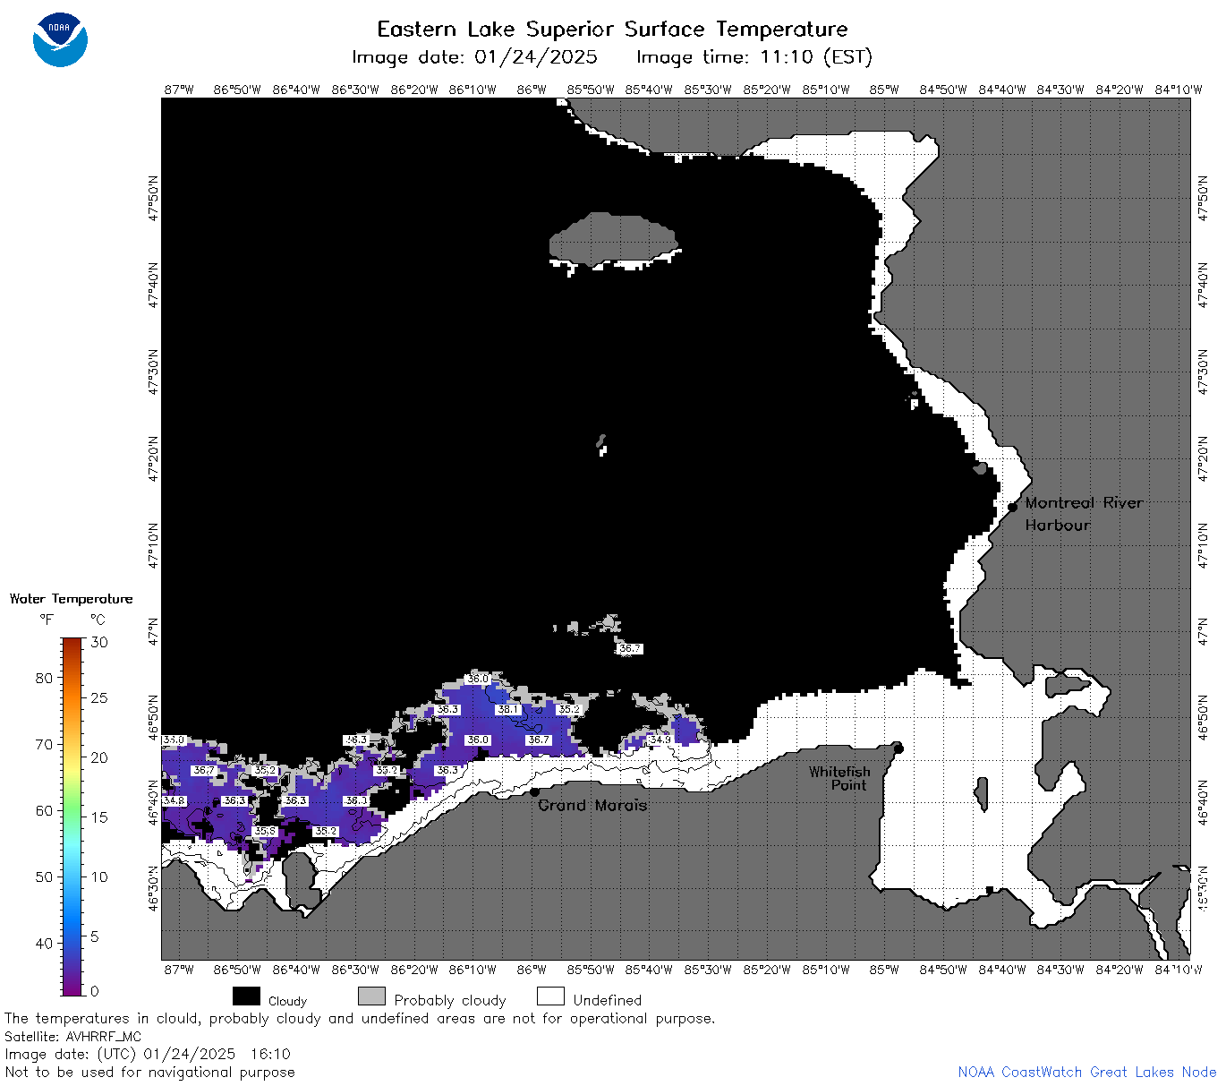The height and width of the screenshot is (1086, 1226).
Task: Click the Image date (UTC) 16:10 line
Action: (x=148, y=1054)
